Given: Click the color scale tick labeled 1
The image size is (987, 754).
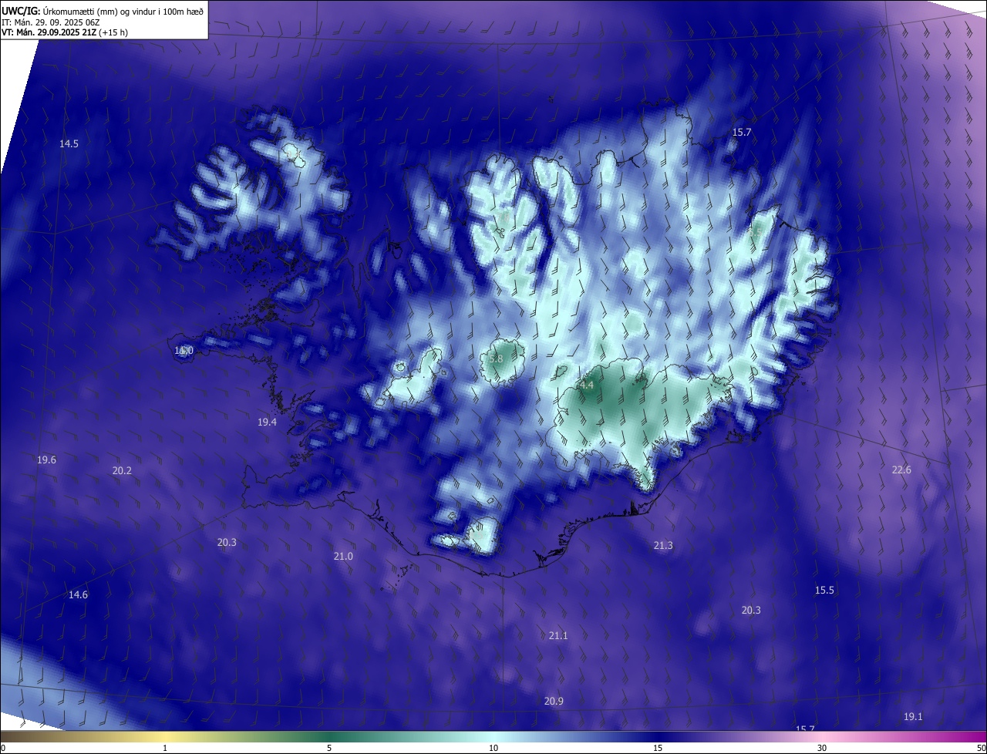Looking at the screenshot, I should pos(166,749).
